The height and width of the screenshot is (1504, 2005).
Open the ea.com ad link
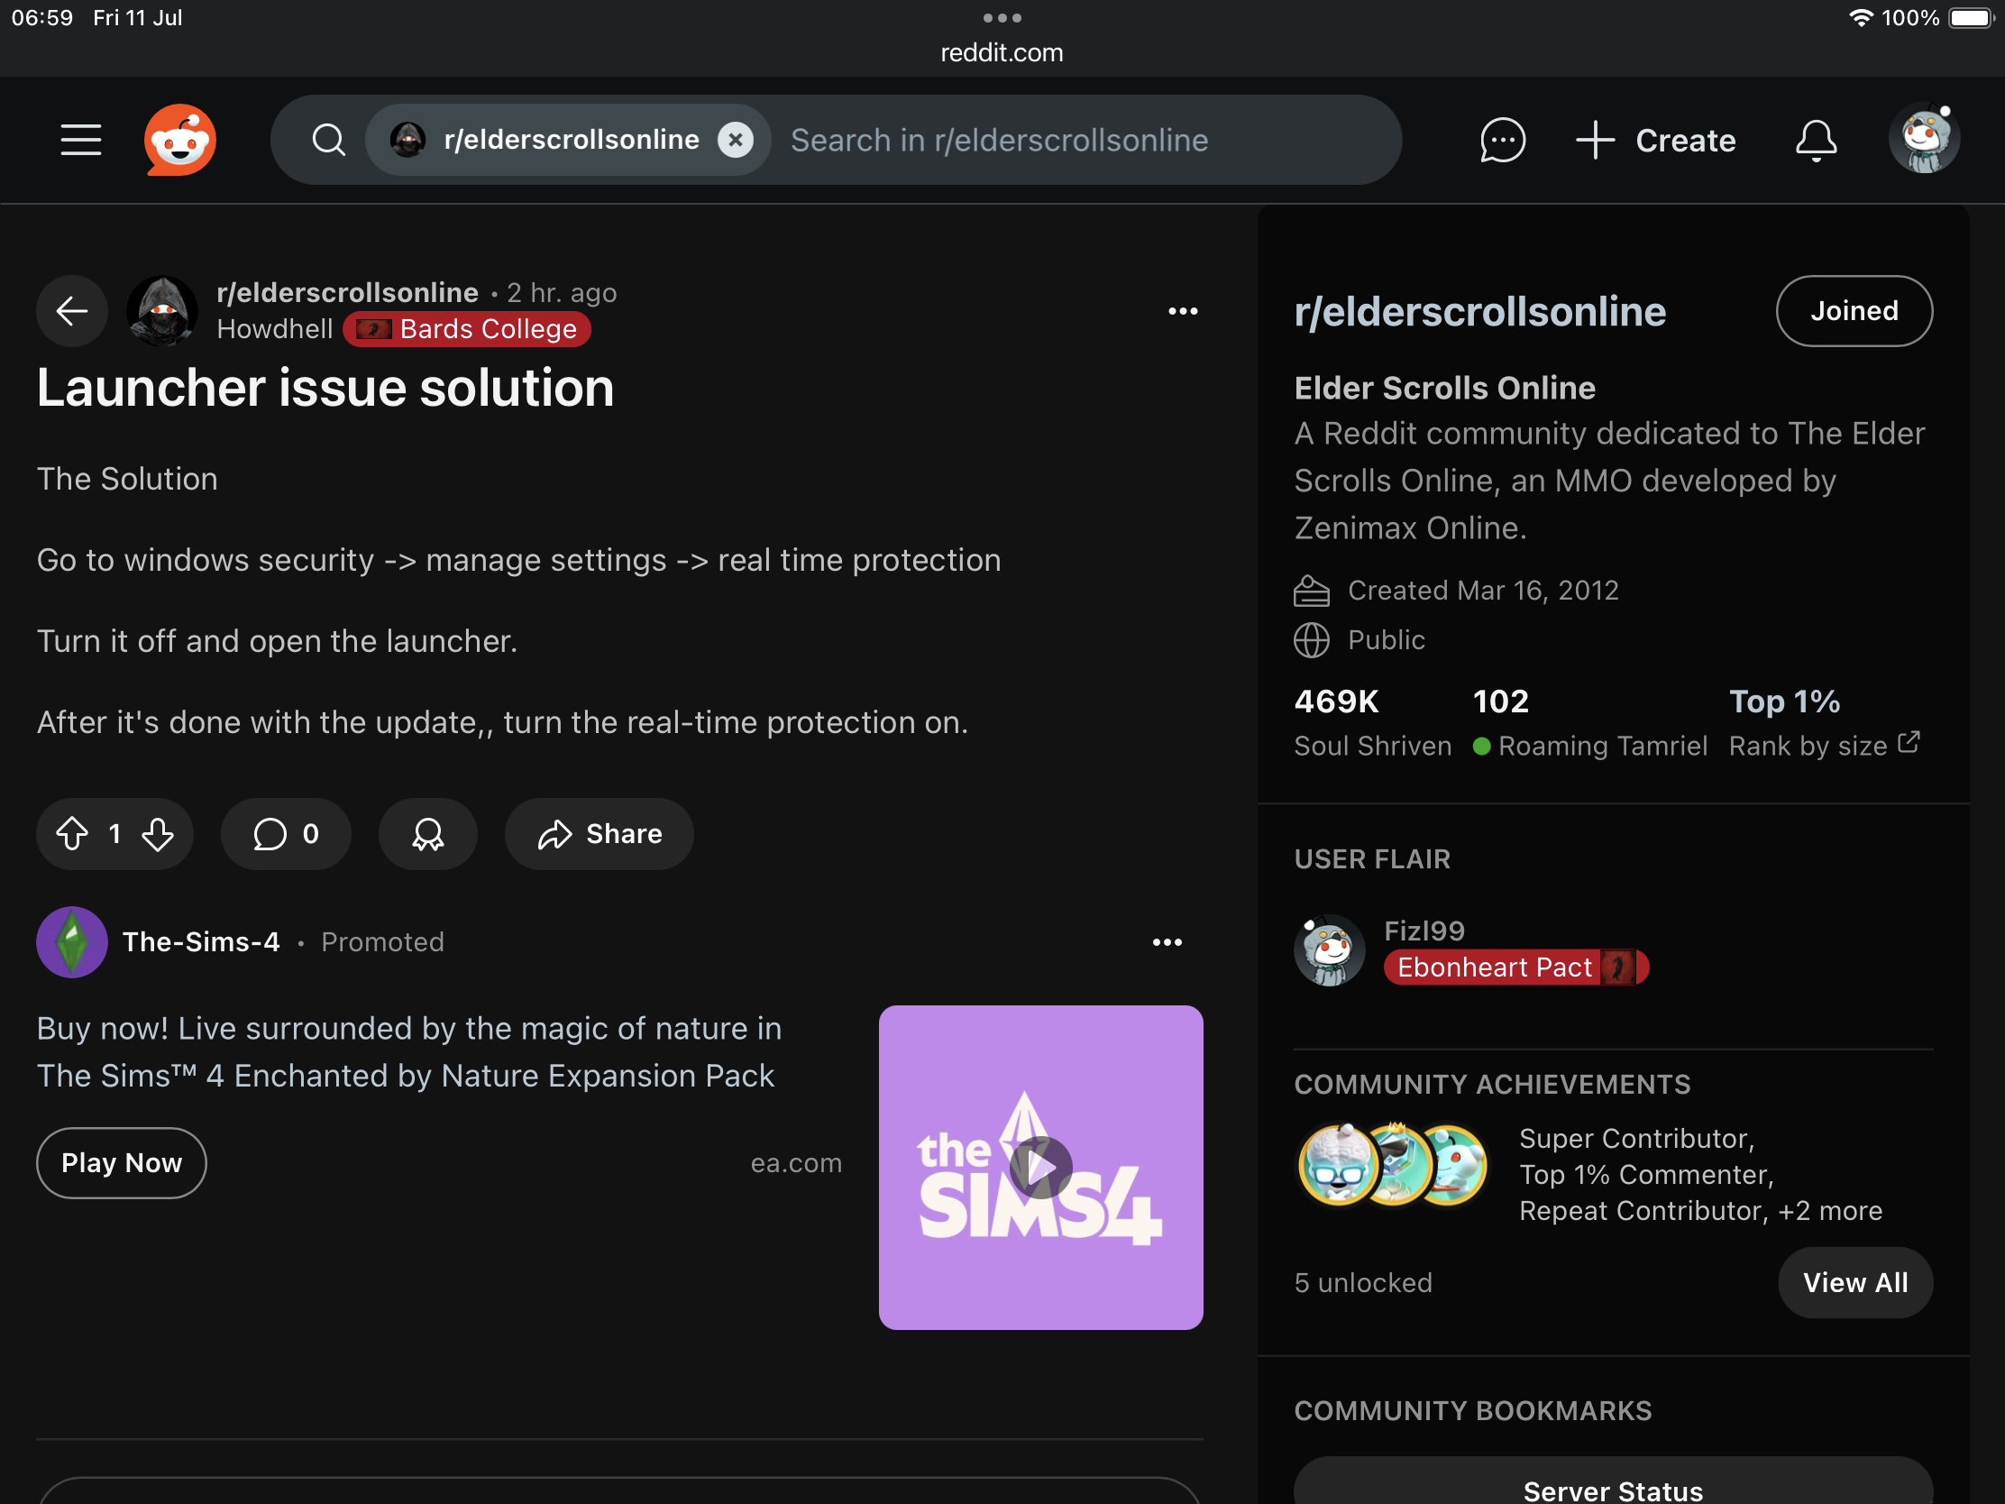pyautogui.click(x=796, y=1162)
